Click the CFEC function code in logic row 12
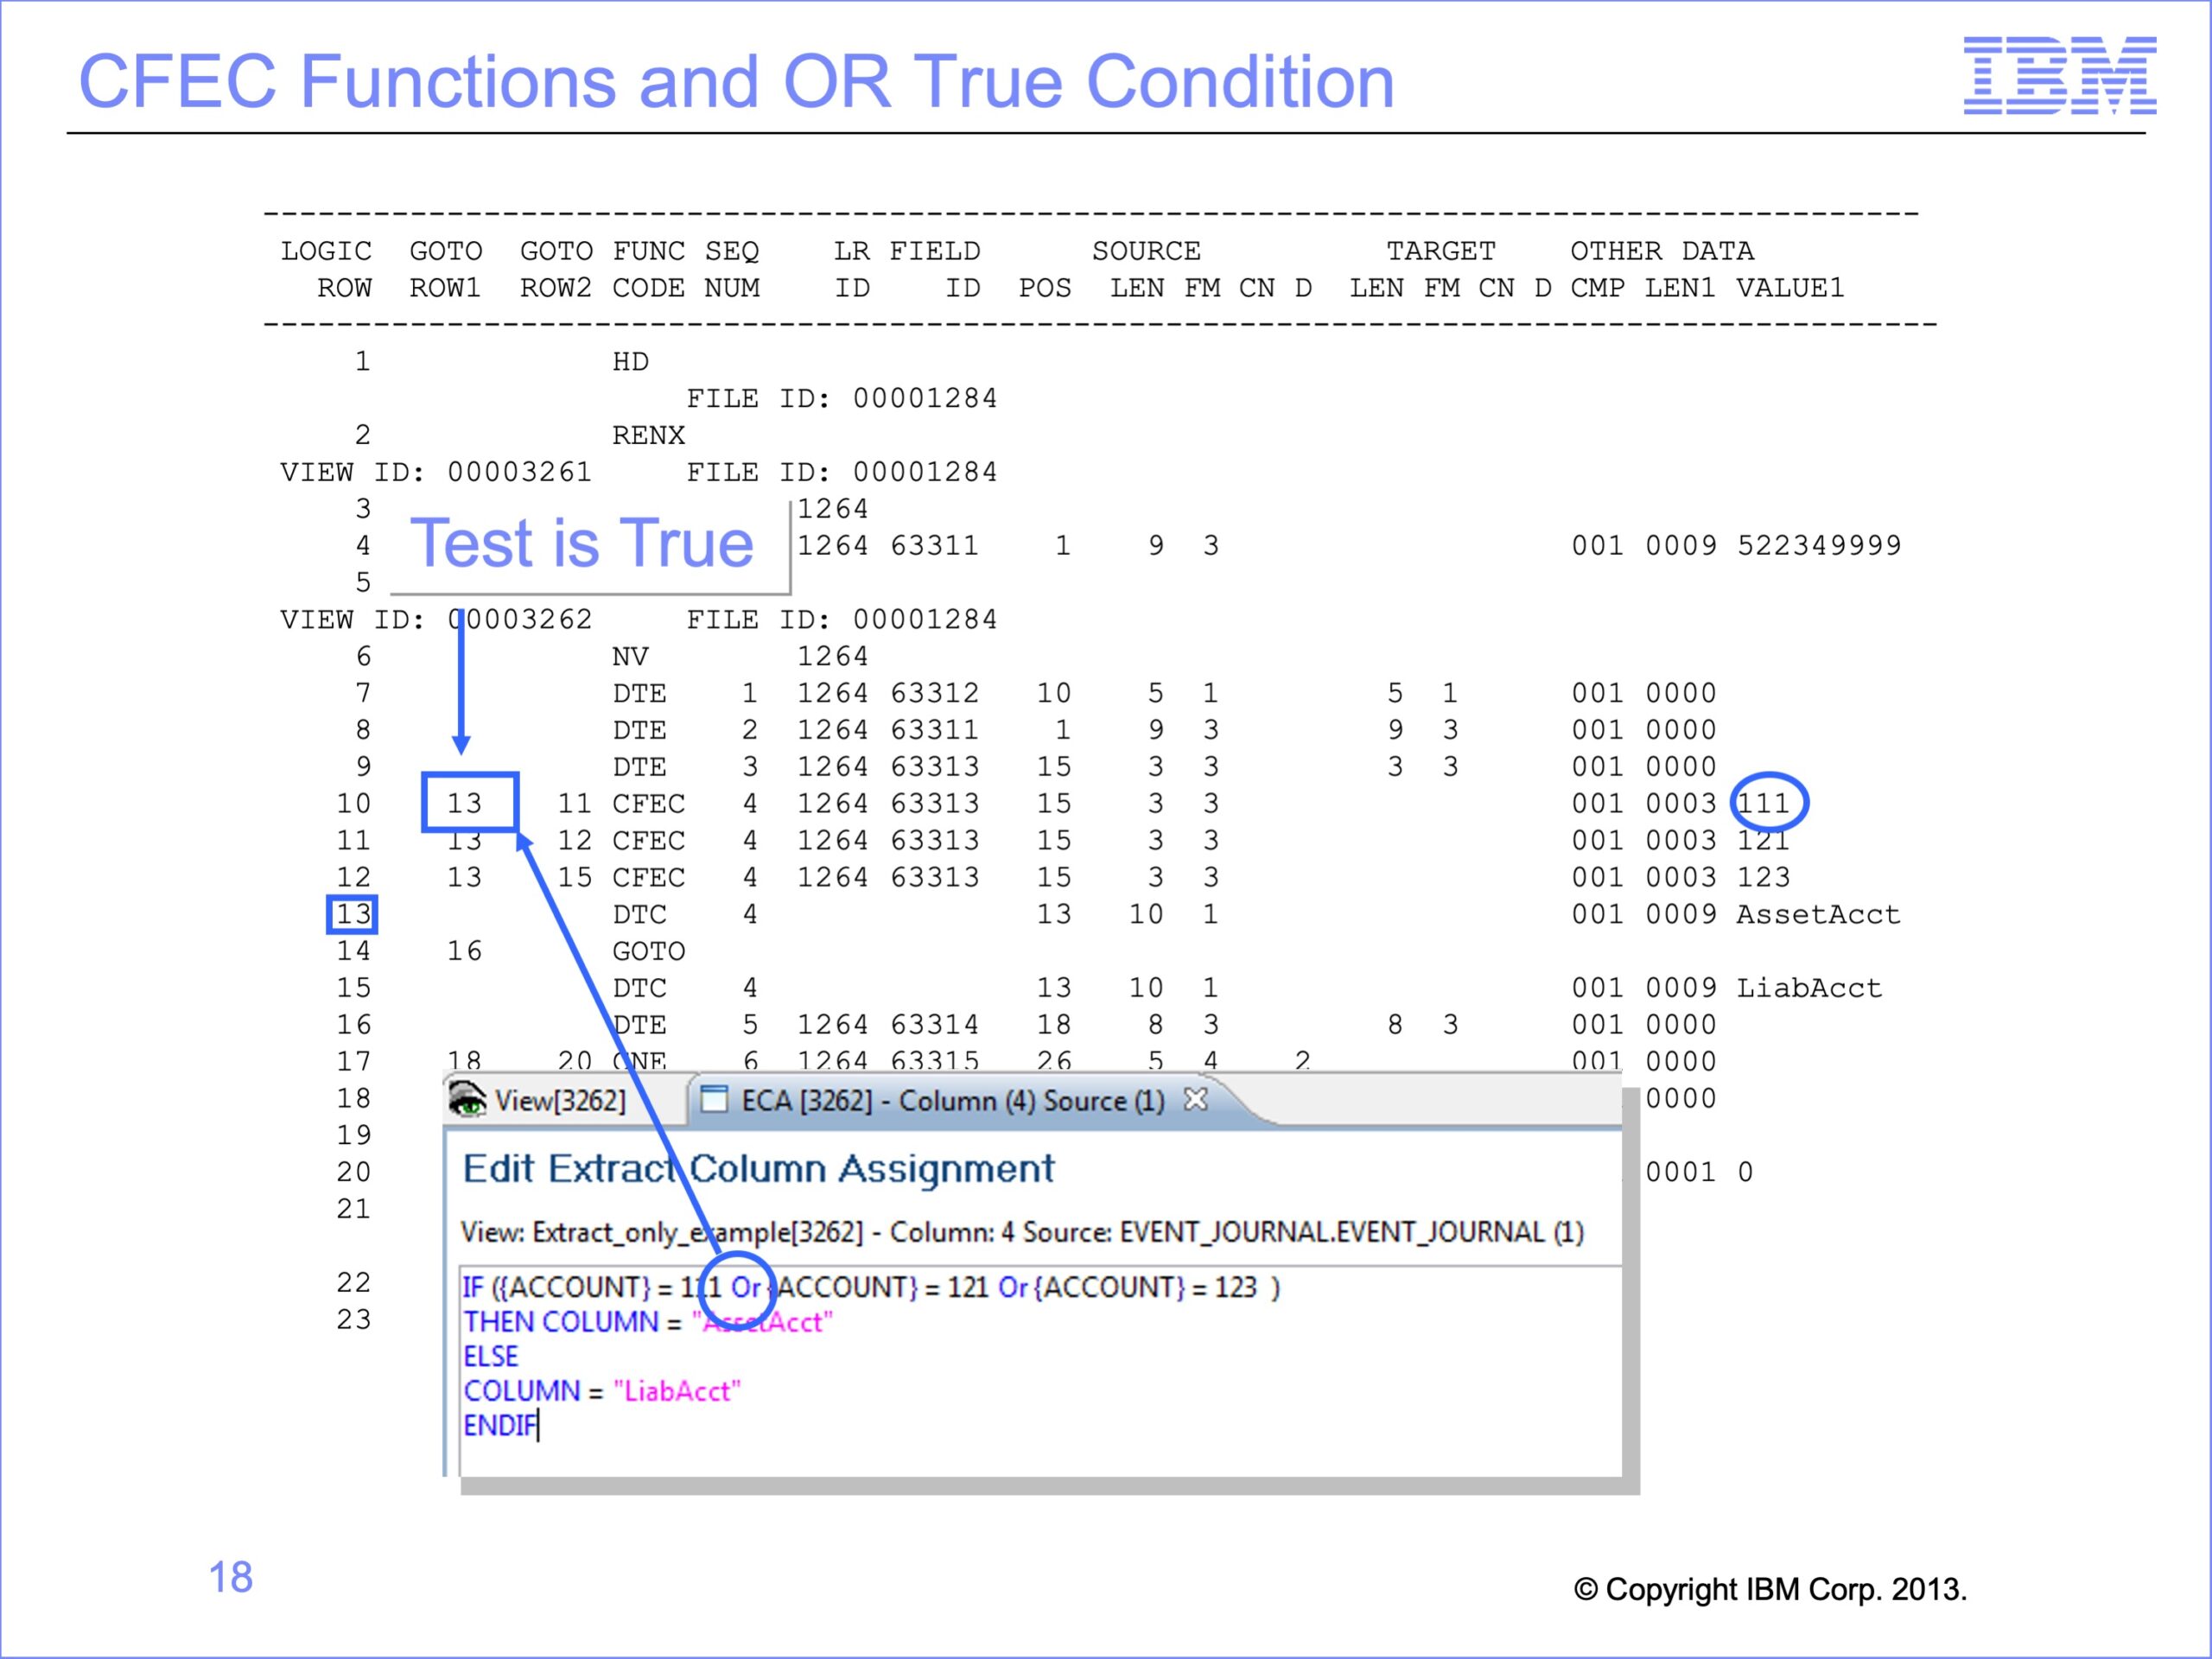 (x=649, y=878)
